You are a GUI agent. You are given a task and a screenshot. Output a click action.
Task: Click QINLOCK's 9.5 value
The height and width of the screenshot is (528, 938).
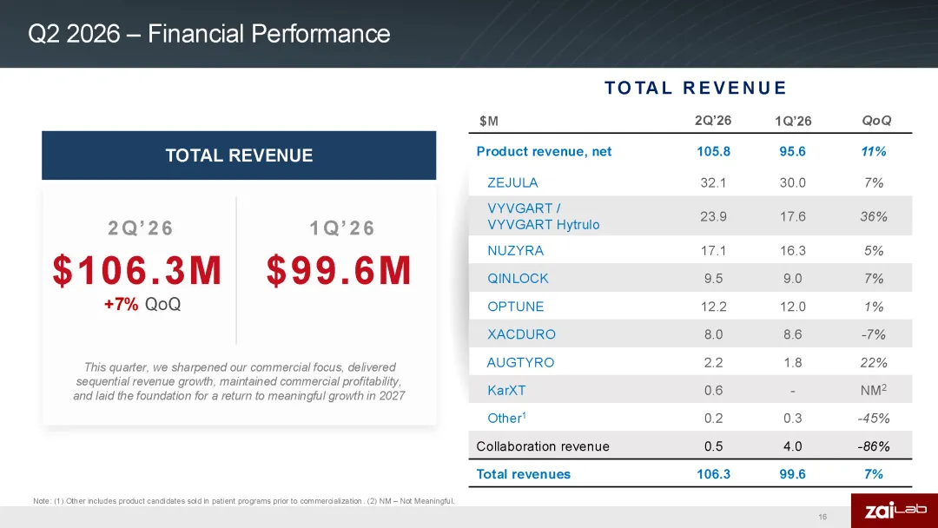pyautogui.click(x=713, y=279)
